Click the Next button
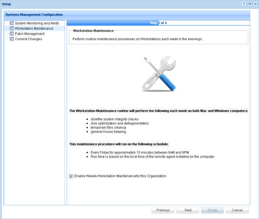The height and width of the screenshot is (219, 259). [x=188, y=210]
